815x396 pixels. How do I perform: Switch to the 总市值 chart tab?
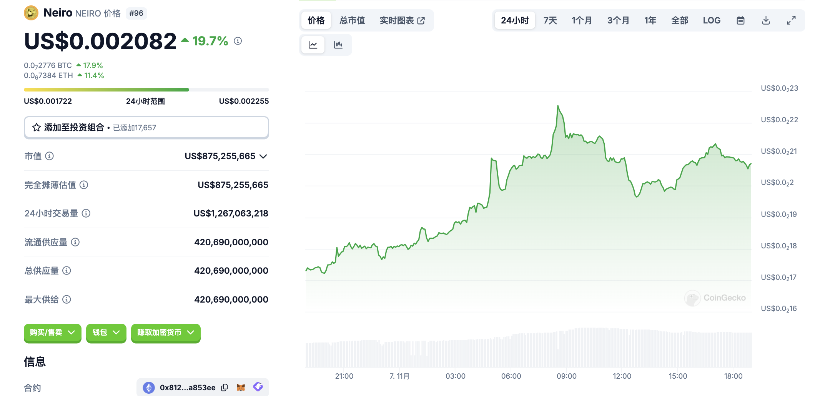(352, 20)
